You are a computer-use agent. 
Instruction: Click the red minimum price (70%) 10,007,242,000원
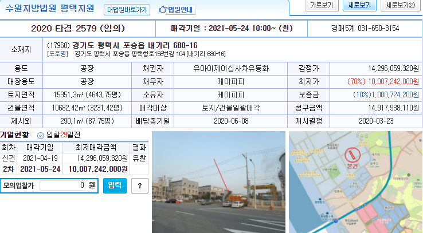383,82
